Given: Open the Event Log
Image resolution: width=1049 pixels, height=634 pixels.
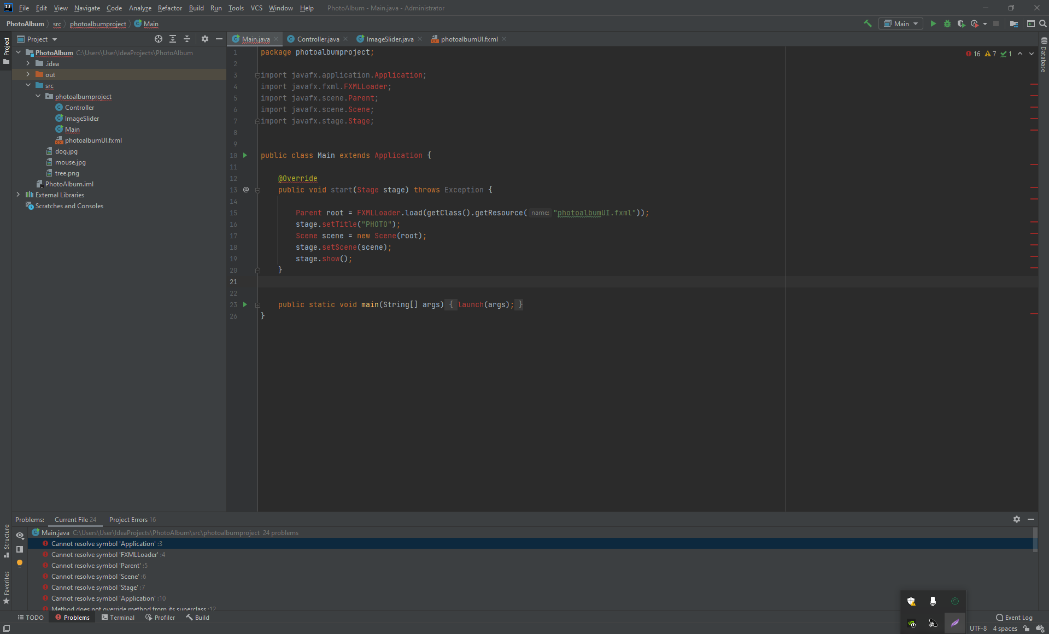Looking at the screenshot, I should click(x=1014, y=617).
